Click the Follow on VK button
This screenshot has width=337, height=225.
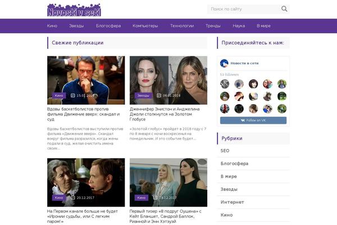point(253,120)
